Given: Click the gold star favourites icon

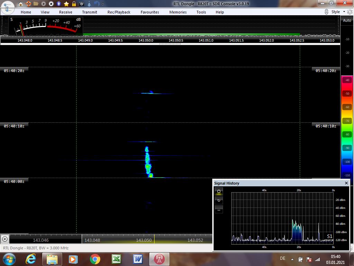Looking at the screenshot, I should [66, 3].
